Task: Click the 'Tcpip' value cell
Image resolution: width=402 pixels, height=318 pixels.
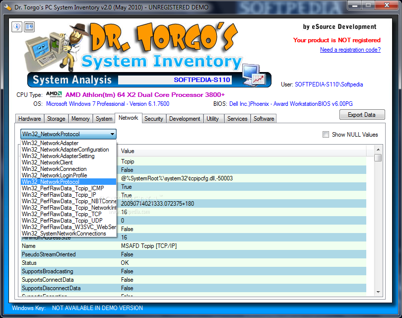Action: (128, 161)
